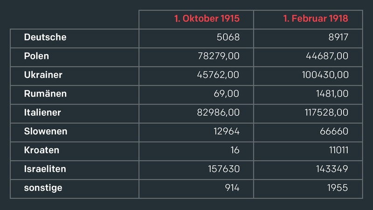Select the 'Kroaten' row label
373x210 pixels.
[x=41, y=150]
